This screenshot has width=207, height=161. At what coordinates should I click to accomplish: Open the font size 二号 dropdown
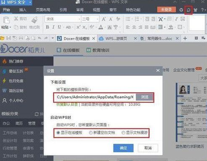(x=97, y=19)
